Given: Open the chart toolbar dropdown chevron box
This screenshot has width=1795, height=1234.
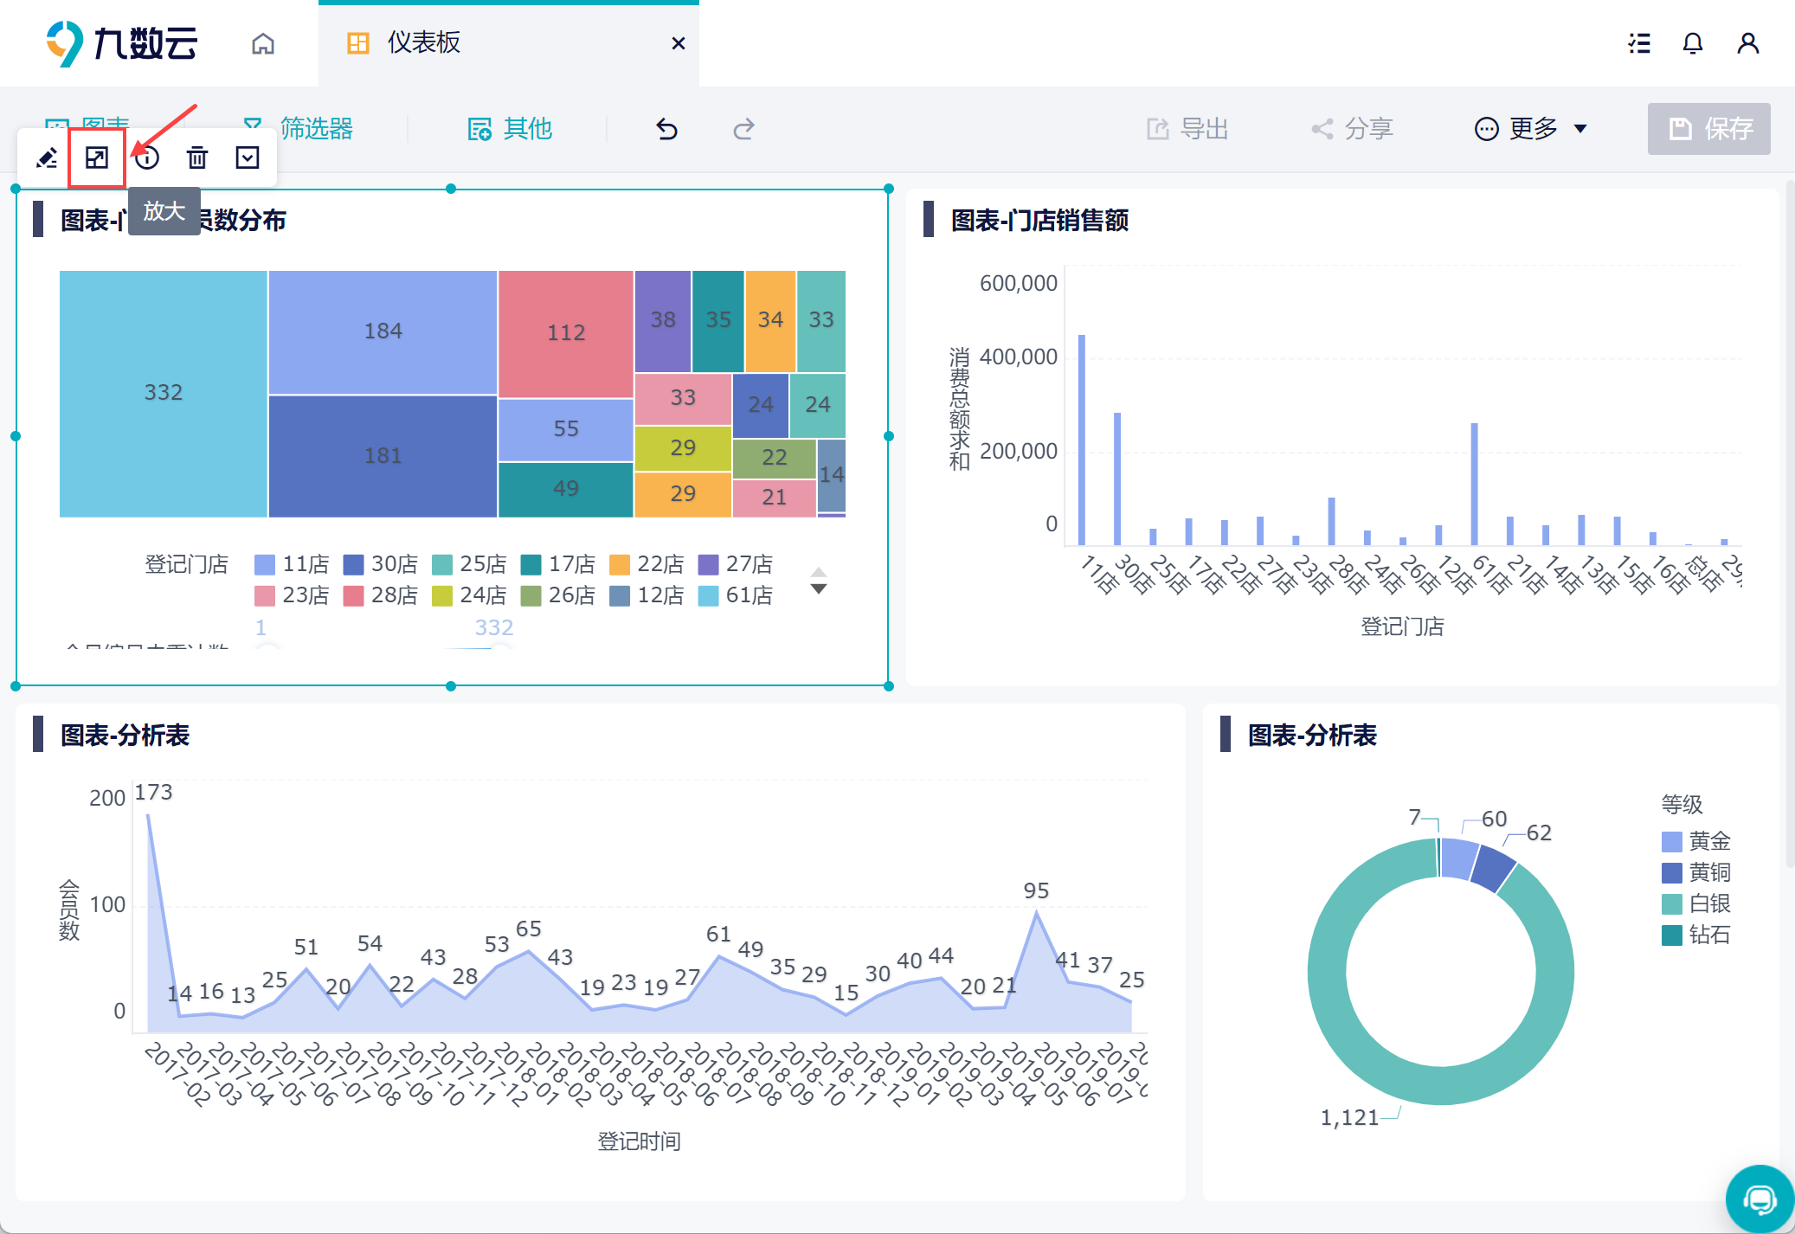Looking at the screenshot, I should [x=248, y=157].
